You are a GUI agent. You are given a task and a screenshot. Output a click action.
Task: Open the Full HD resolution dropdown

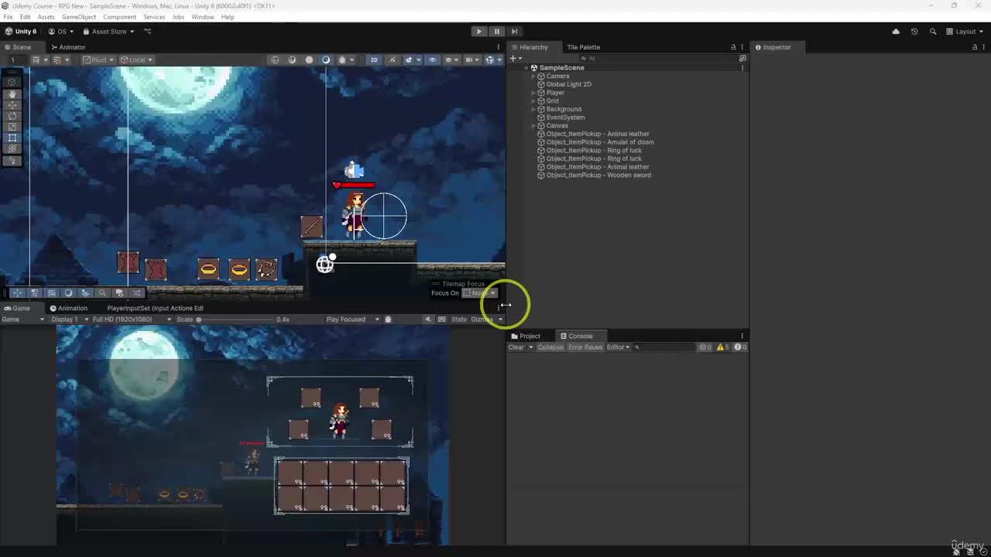pos(132,320)
